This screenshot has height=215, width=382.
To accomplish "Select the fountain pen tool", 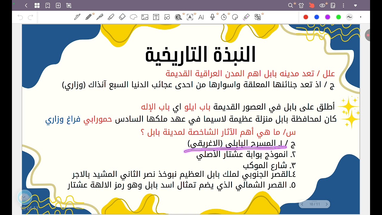I will pos(77,17).
